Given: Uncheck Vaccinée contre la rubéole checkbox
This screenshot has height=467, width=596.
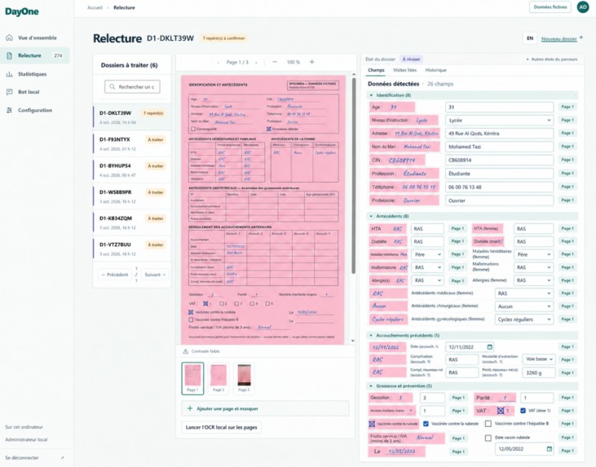Looking at the screenshot, I should pyautogui.click(x=426, y=423).
